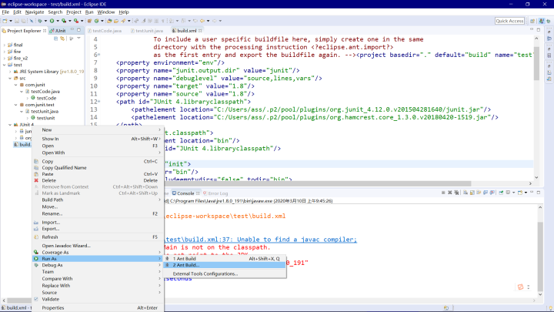554x312 pixels.
Task: Click the Save icon in main toolbar
Action: coord(17,21)
